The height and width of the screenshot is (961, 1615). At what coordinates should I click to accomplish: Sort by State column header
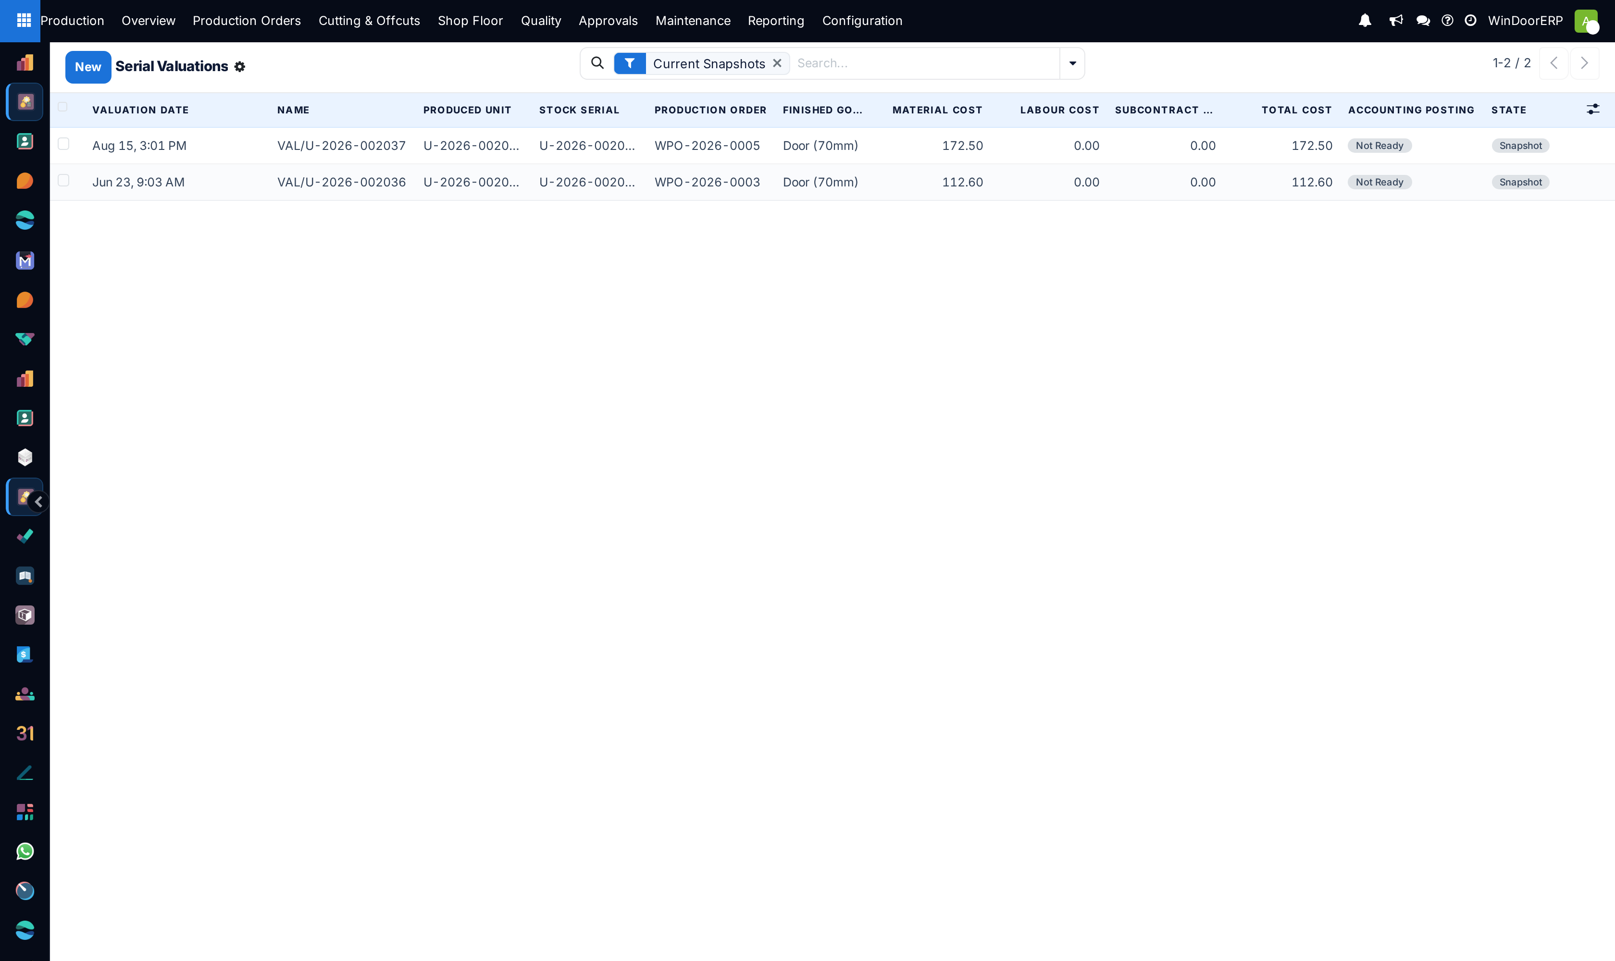(x=1509, y=110)
